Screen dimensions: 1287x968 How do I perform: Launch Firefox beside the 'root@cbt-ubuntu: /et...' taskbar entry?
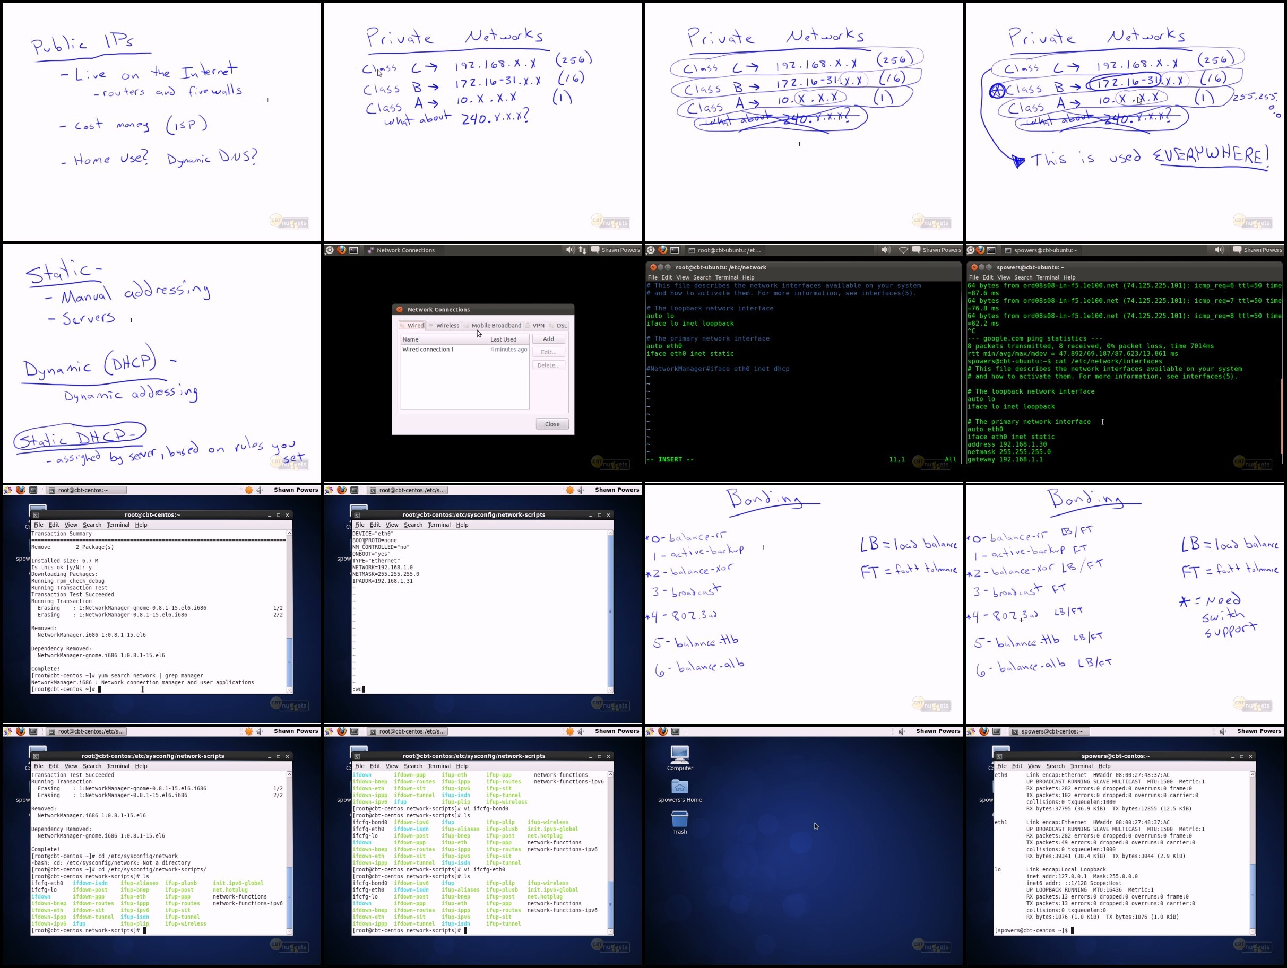663,250
